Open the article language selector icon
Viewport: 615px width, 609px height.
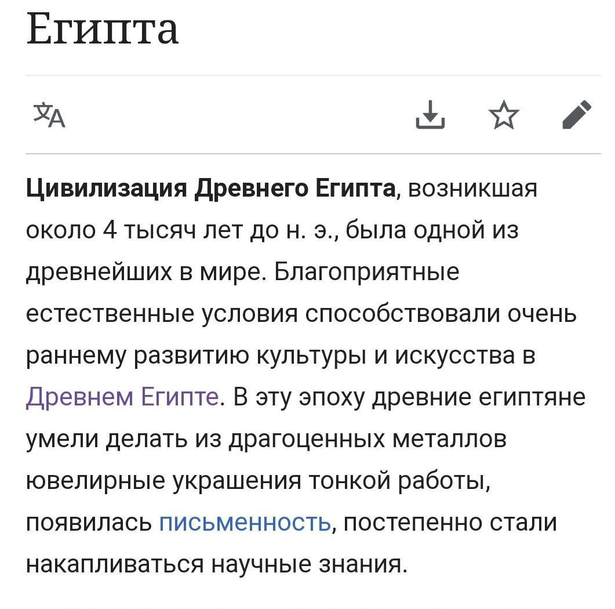[x=49, y=115]
